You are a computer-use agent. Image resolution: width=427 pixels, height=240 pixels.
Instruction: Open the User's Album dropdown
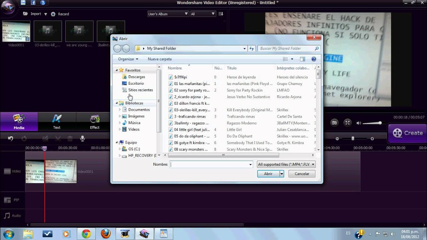(168, 14)
